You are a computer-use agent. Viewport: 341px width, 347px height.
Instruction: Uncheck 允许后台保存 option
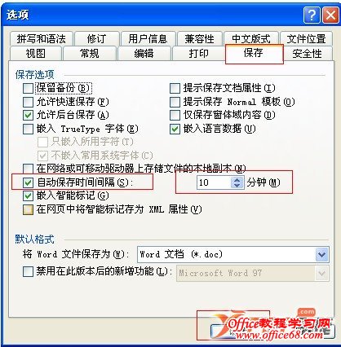pyautogui.click(x=28, y=116)
